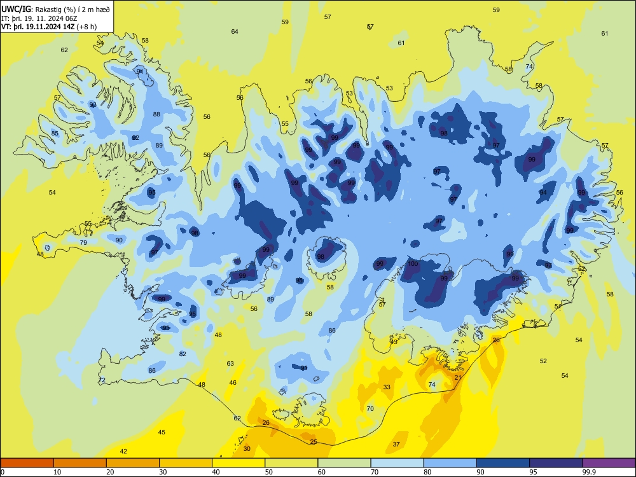Select the 30–40 golden legend swatch
Image resolution: width=636 pixels, height=477 pixels.
coord(186,463)
